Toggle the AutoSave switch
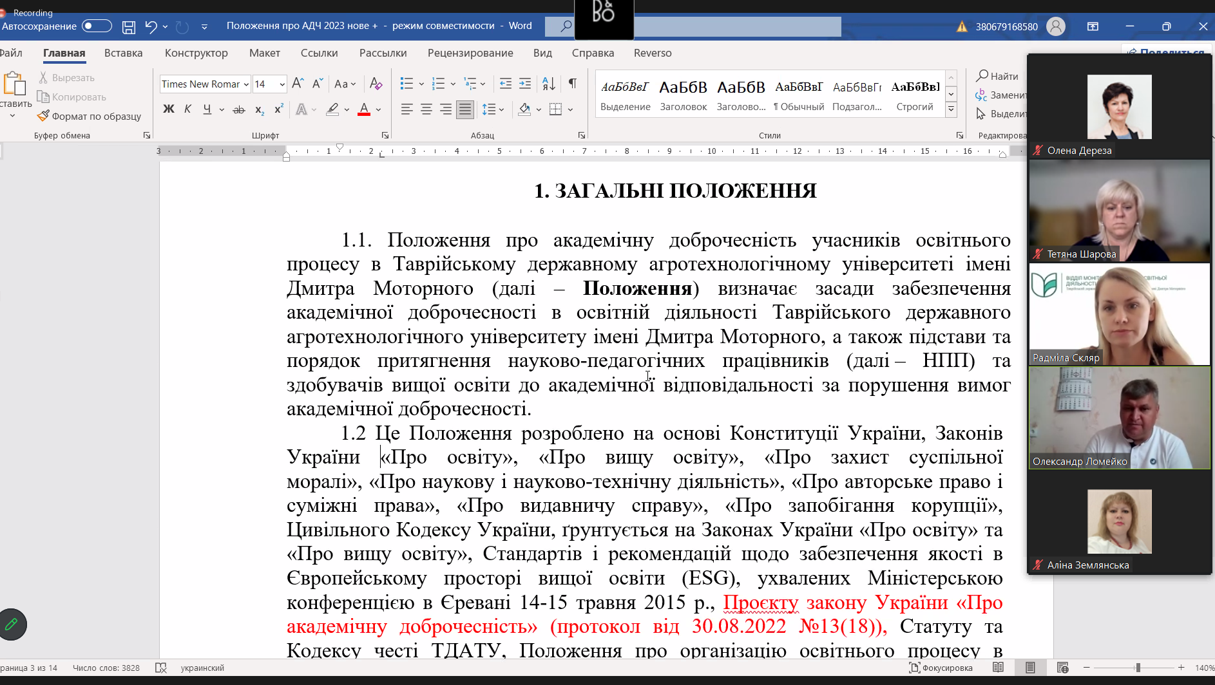 [x=97, y=26]
